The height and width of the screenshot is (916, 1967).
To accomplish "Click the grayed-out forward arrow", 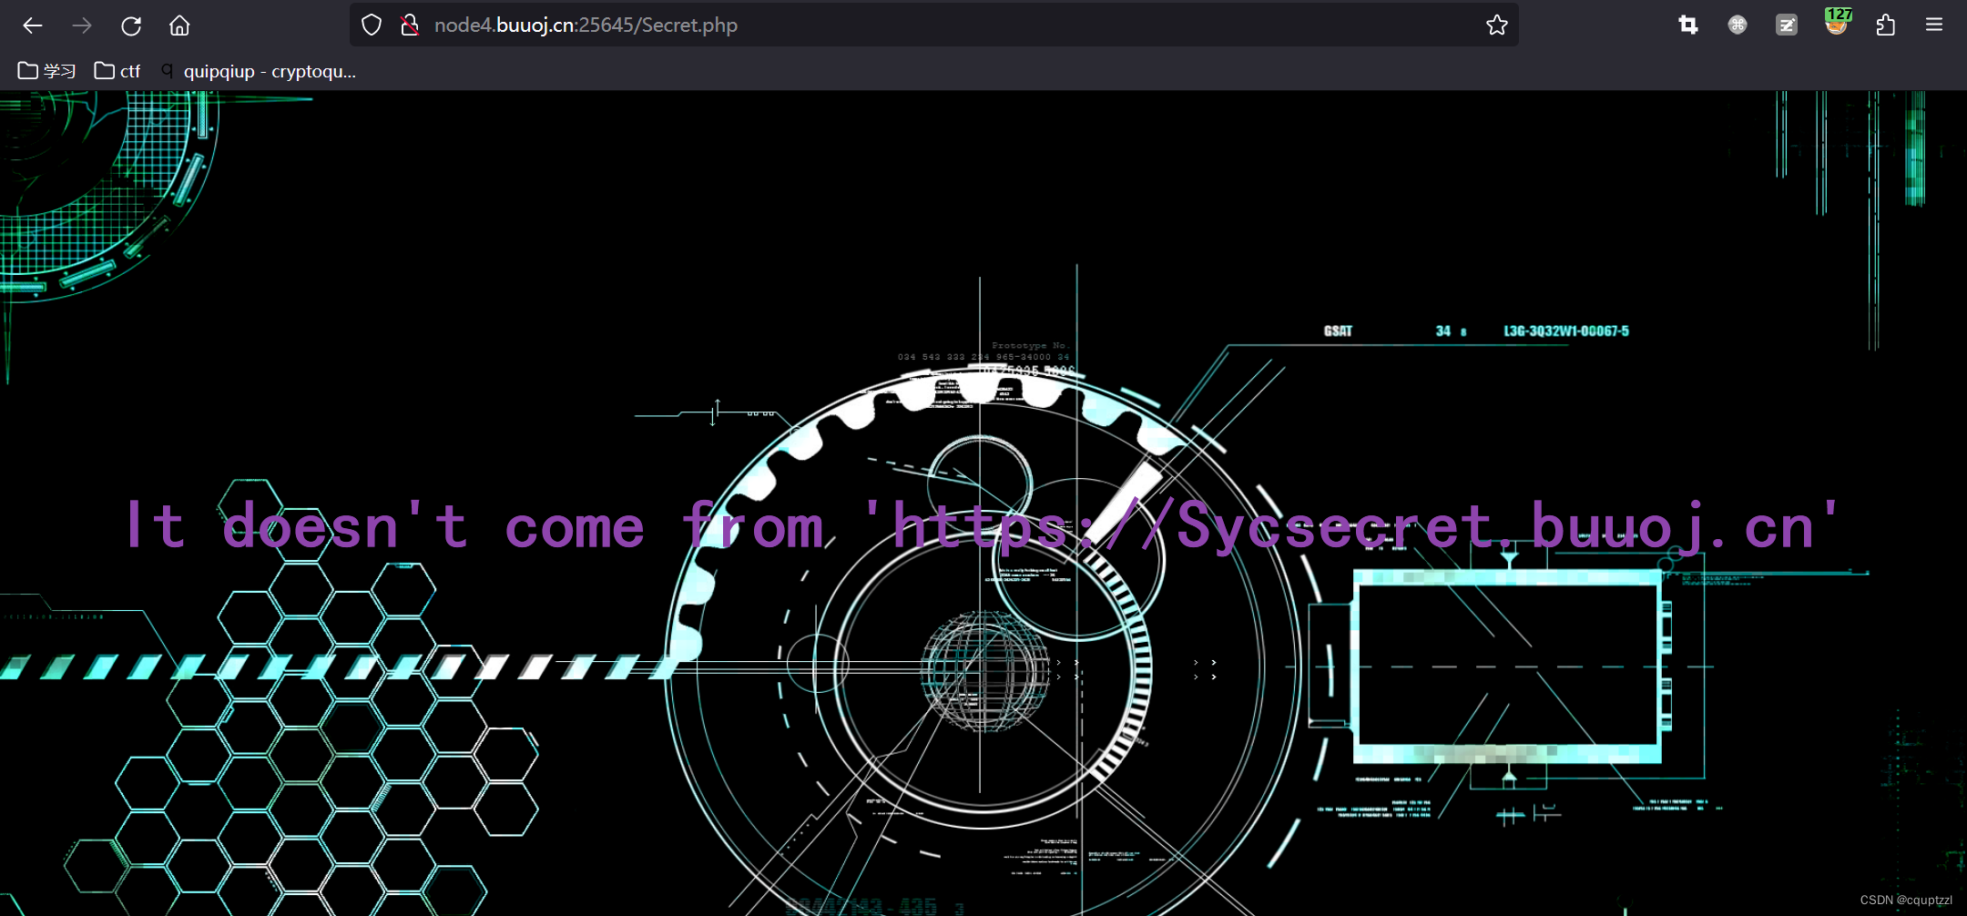I will pyautogui.click(x=82, y=25).
